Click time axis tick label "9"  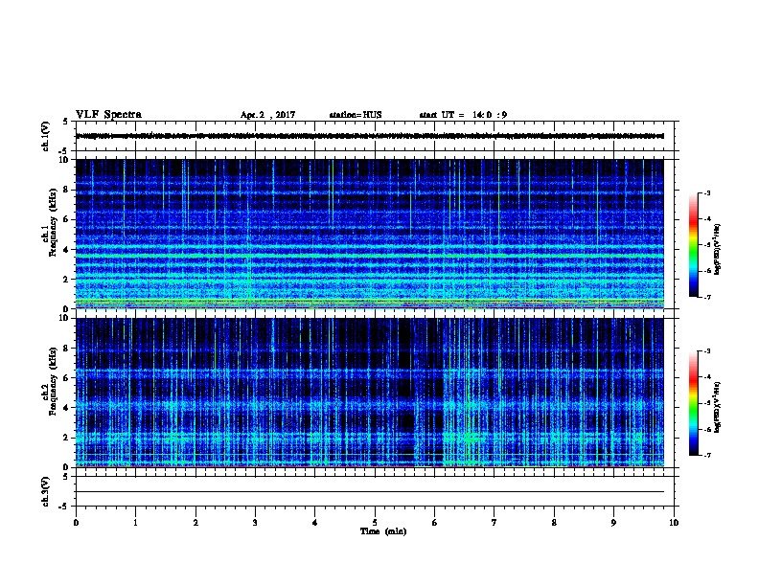(613, 523)
